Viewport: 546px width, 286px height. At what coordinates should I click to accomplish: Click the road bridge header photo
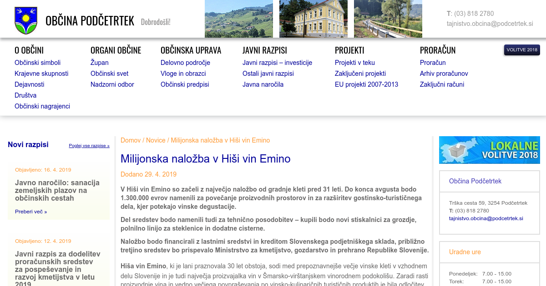tap(388, 19)
